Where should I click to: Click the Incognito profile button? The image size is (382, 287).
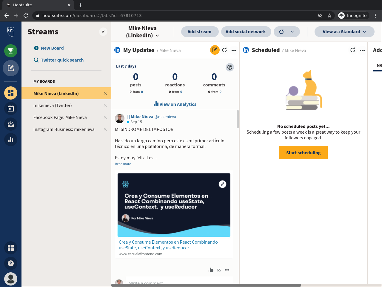353,16
